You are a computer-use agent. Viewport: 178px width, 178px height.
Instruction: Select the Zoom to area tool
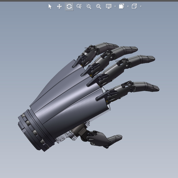click(89, 6)
